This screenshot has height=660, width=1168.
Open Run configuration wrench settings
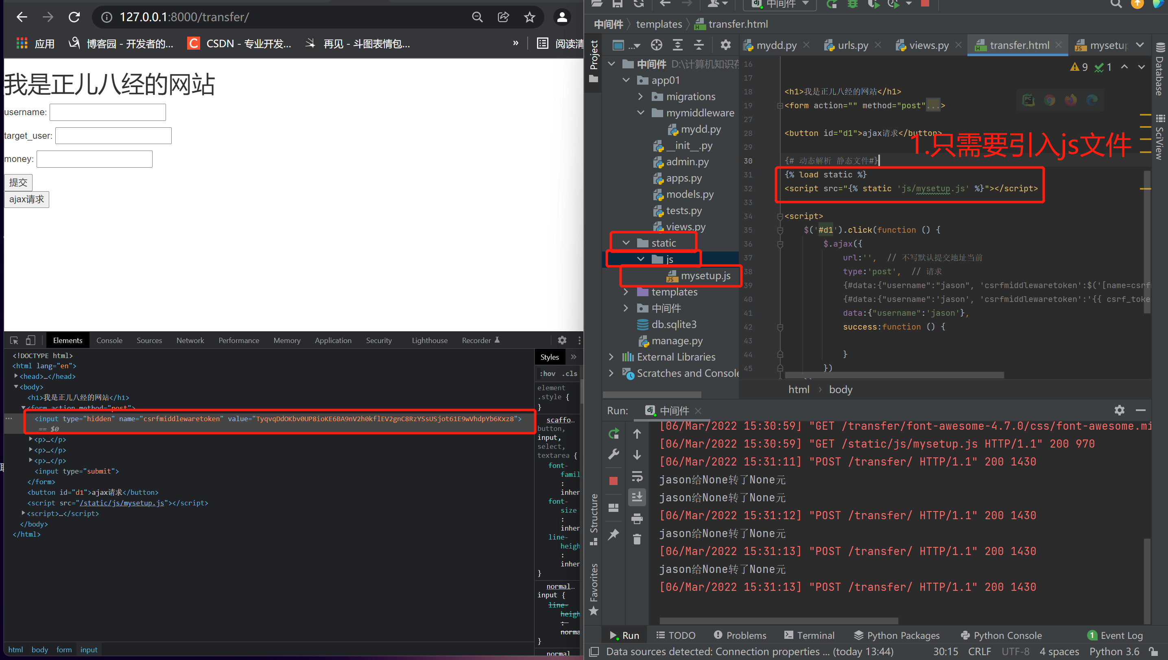pyautogui.click(x=613, y=454)
